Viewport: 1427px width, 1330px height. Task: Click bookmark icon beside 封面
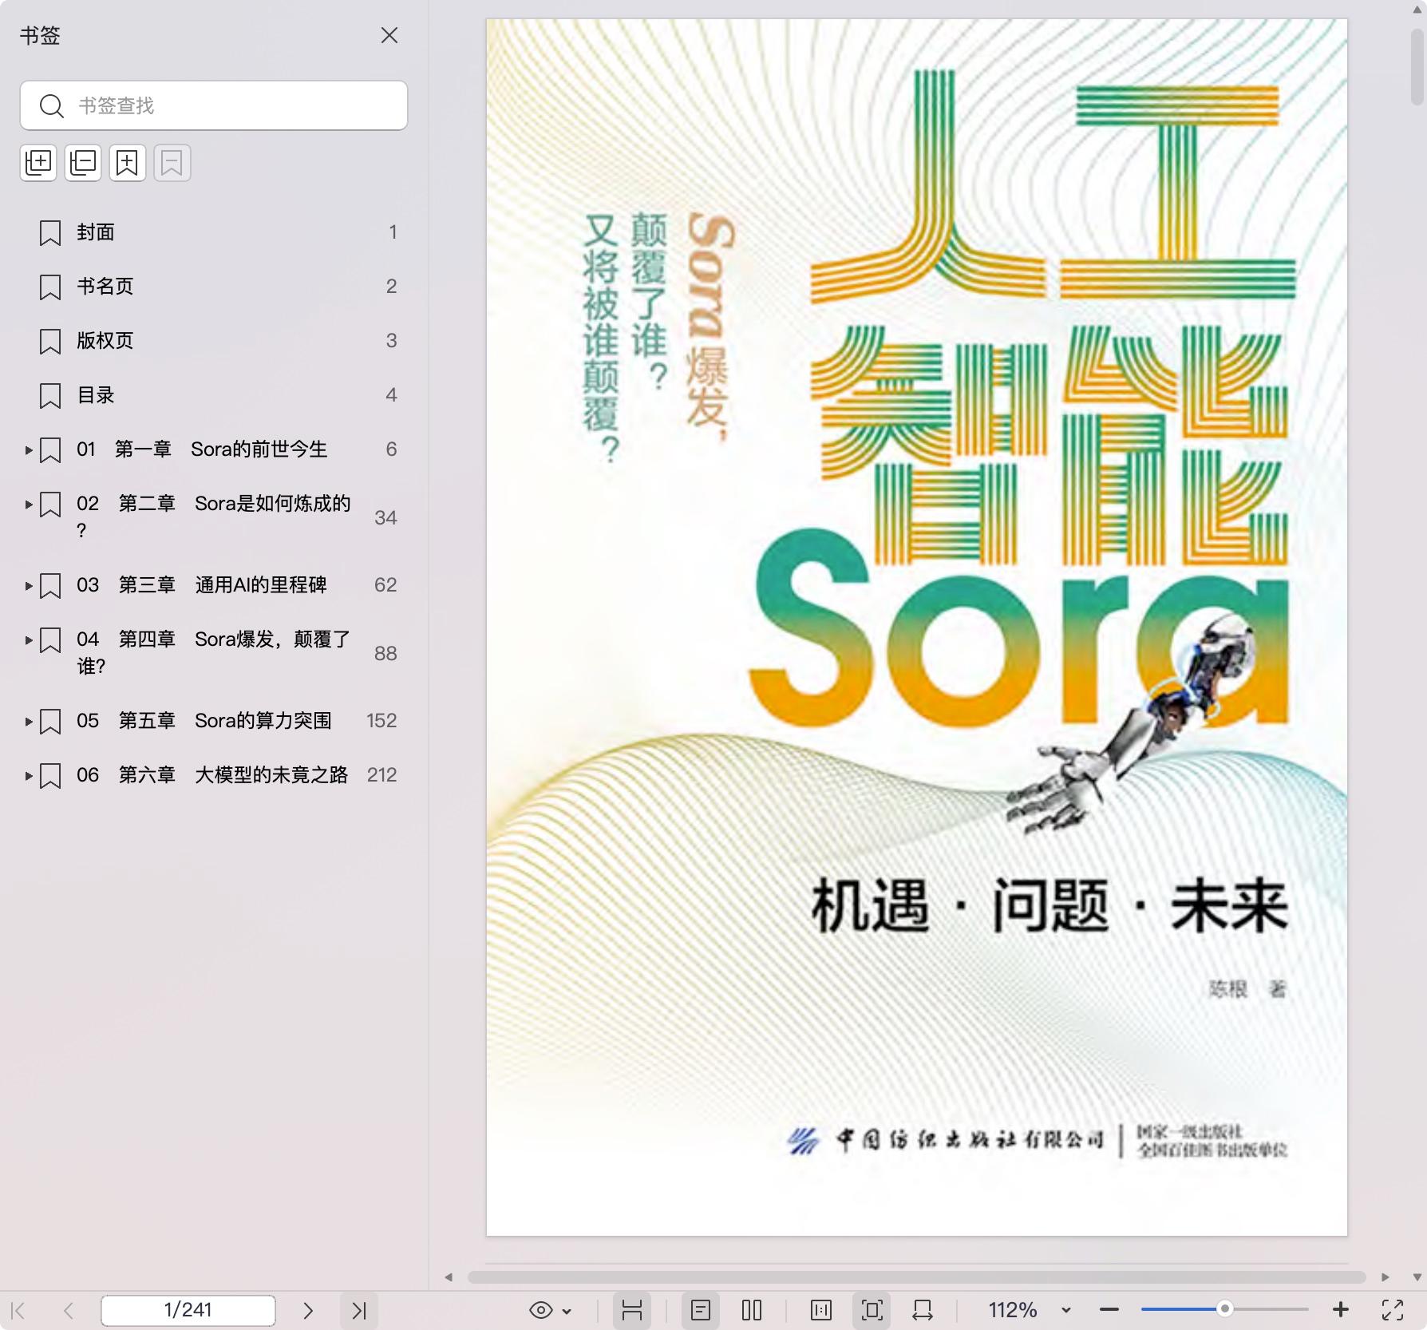50,233
